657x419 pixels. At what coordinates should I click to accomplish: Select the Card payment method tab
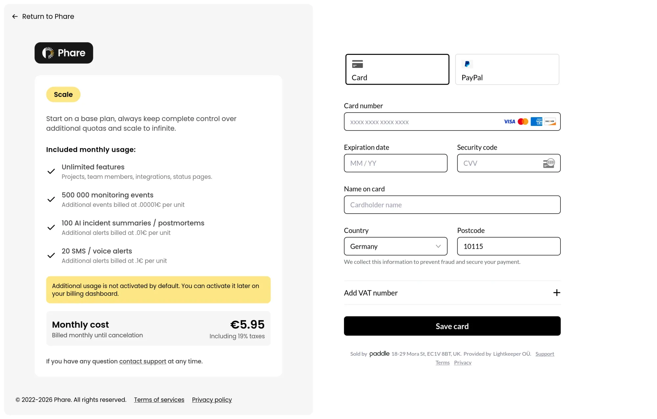(397, 69)
